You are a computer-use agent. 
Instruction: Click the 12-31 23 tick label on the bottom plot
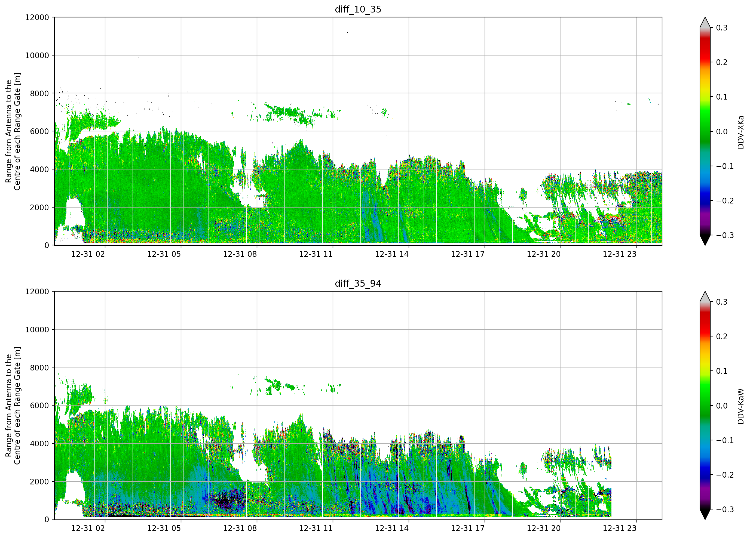(620, 528)
